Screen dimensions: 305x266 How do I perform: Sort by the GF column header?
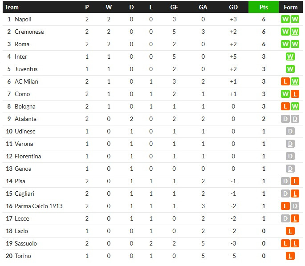tap(174, 7)
